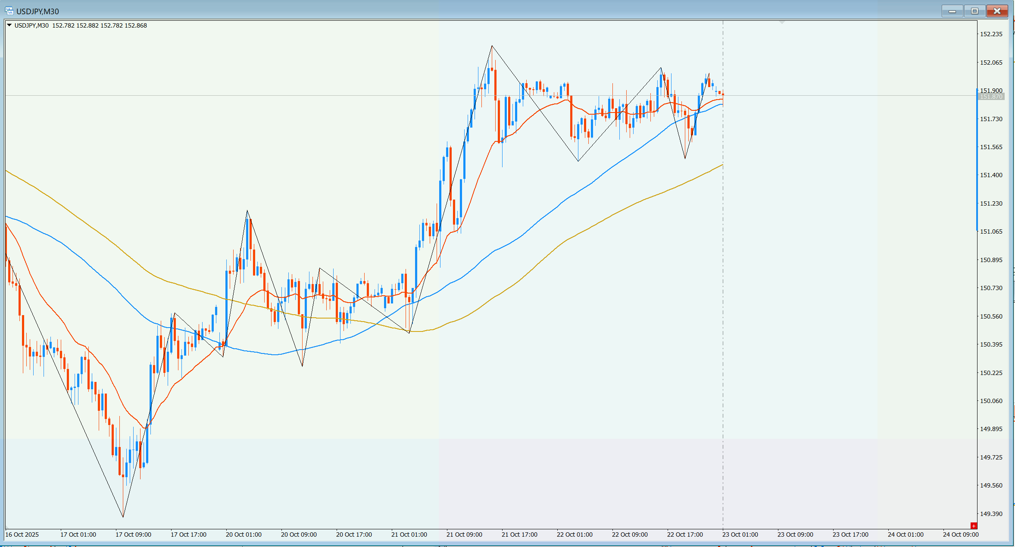Click the 149.895 price scale label
Image resolution: width=1015 pixels, height=547 pixels.
click(x=991, y=429)
